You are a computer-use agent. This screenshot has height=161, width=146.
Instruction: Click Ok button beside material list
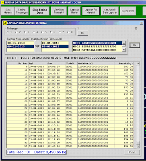135,45
